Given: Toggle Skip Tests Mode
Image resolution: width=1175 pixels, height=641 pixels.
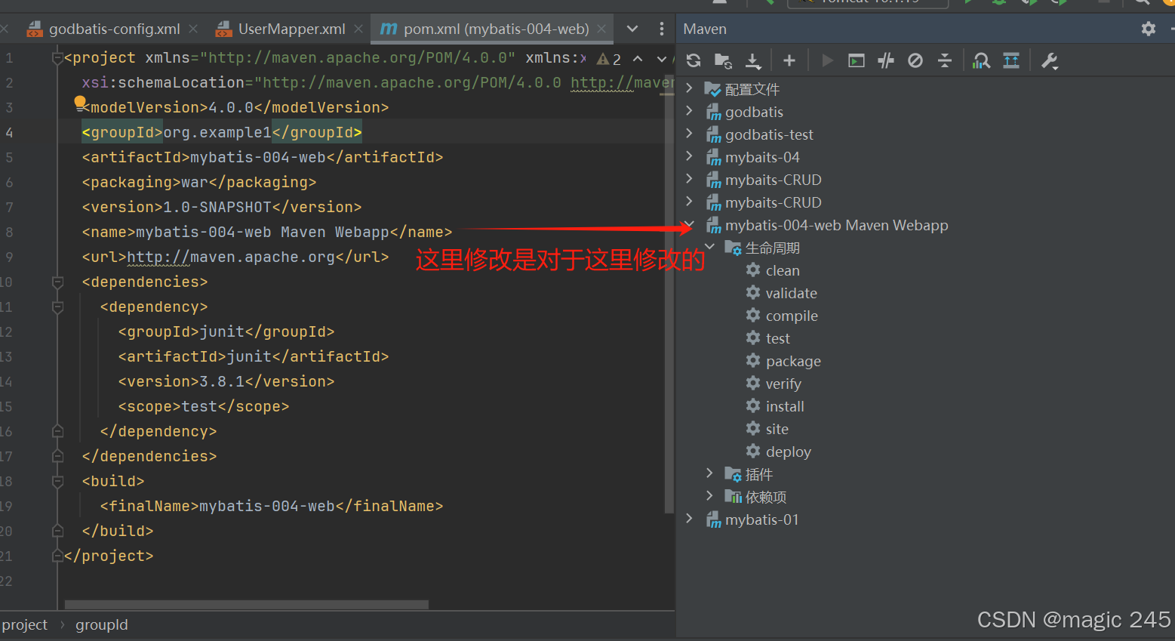Looking at the screenshot, I should 915,60.
